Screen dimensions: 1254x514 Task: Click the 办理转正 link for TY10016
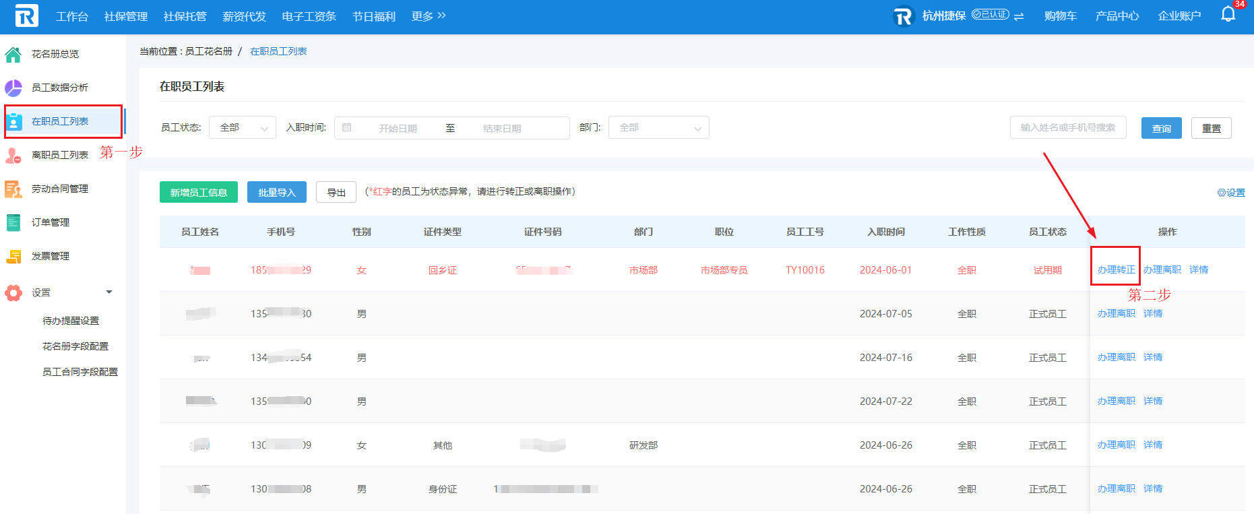(1117, 269)
